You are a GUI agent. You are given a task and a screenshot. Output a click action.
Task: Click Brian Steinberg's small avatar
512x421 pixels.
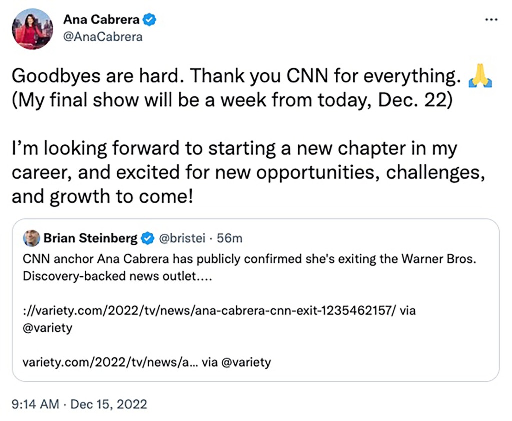32,238
